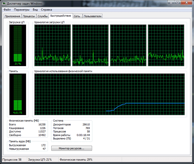Click the memory meter showing 4,61 ГБ

tap(18, 94)
